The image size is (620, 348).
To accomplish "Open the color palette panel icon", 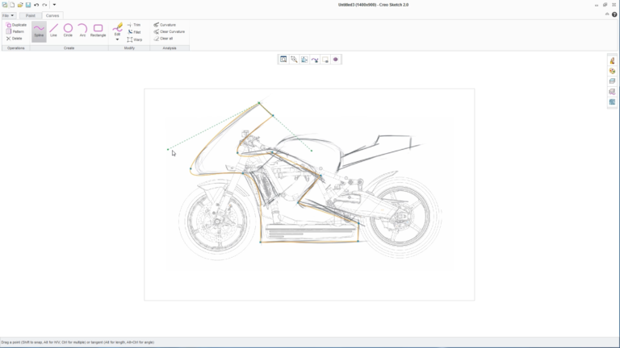I will [612, 71].
